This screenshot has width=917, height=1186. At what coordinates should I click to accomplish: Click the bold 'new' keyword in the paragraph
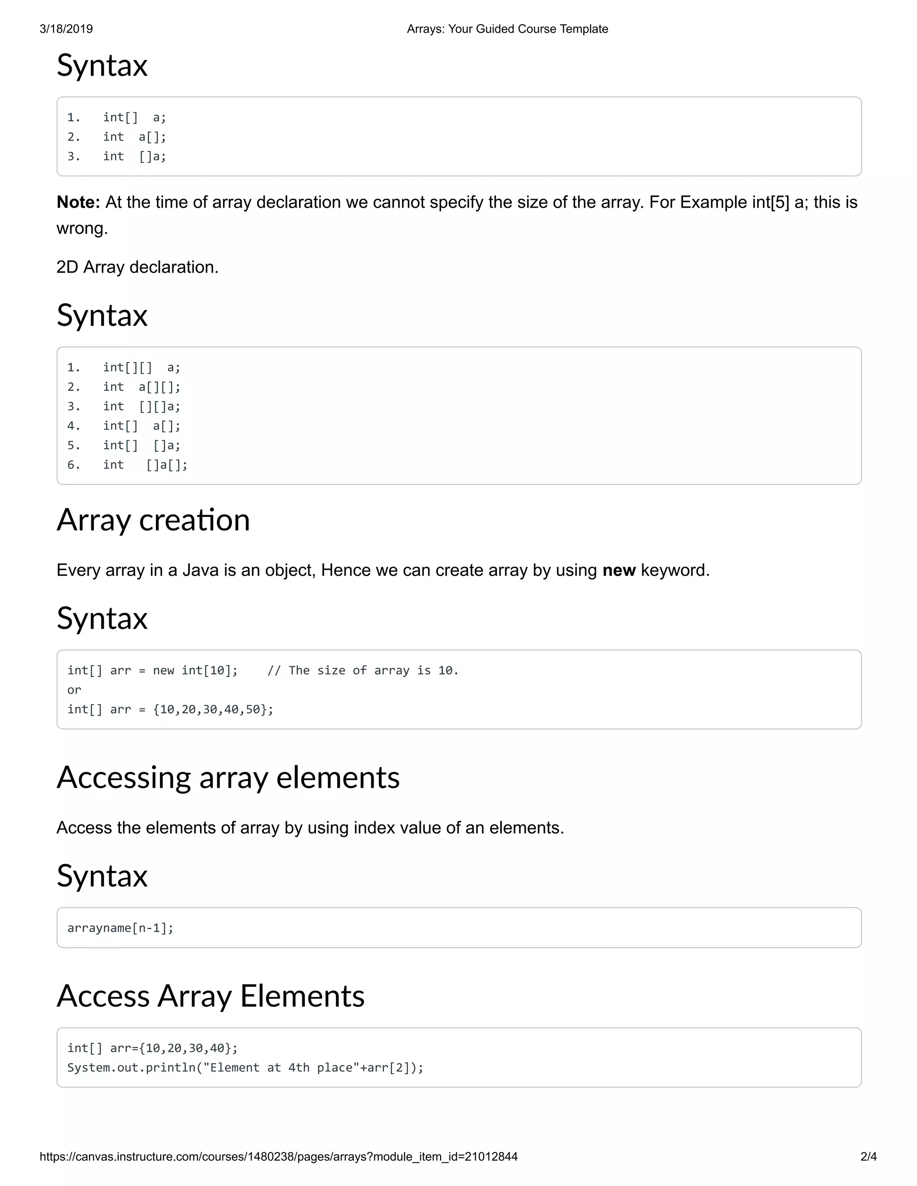(619, 570)
